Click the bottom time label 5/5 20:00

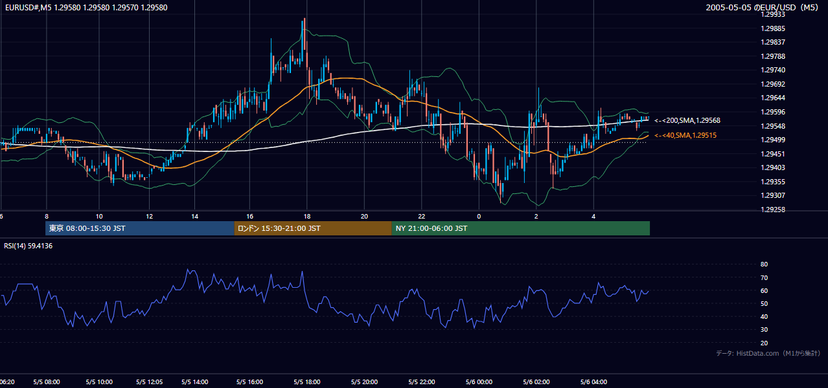point(364,382)
